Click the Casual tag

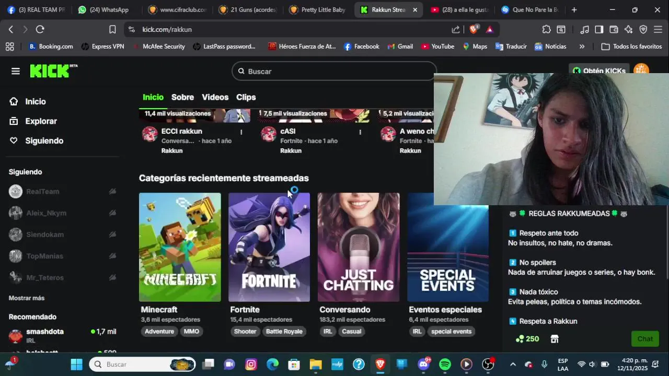[352, 332]
